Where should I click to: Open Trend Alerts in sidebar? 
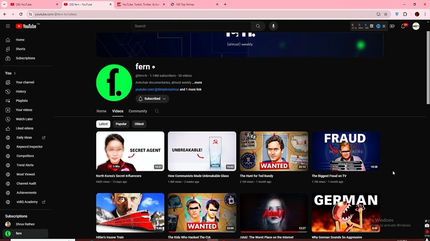pyautogui.click(x=25, y=165)
